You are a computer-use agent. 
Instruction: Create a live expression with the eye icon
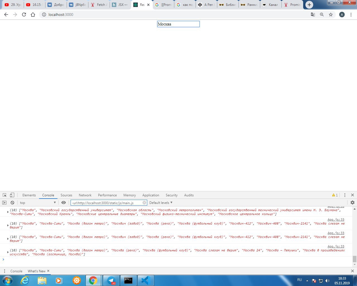point(64,202)
